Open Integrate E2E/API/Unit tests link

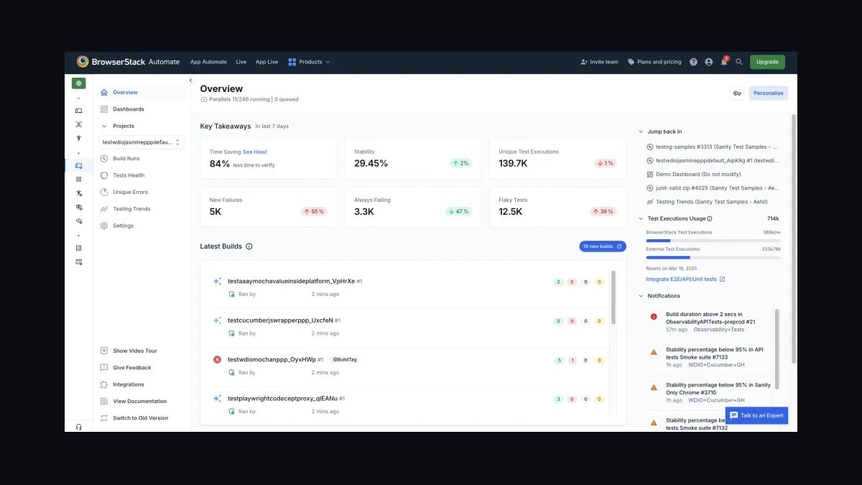(685, 279)
